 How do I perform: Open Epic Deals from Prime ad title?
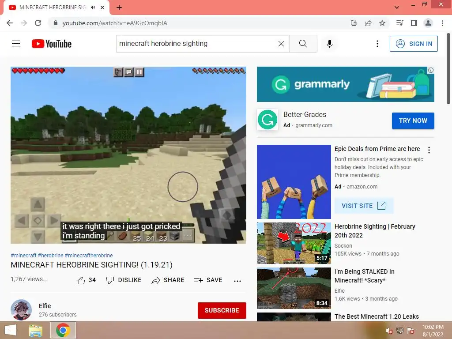(377, 149)
